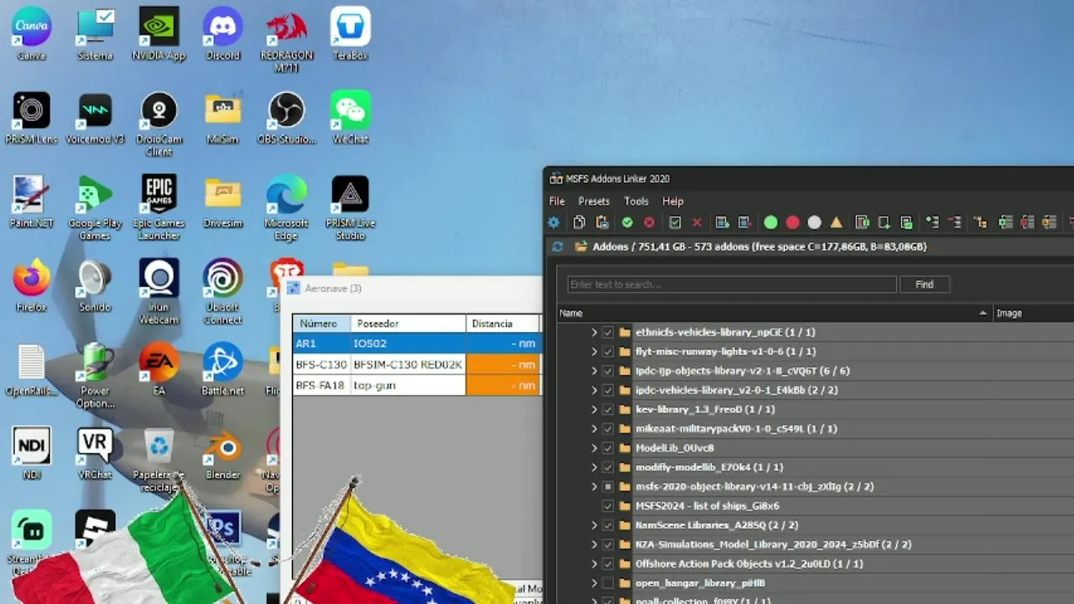Click the open folder icon beside Addons path
Image resolution: width=1074 pixels, height=604 pixels.
580,247
